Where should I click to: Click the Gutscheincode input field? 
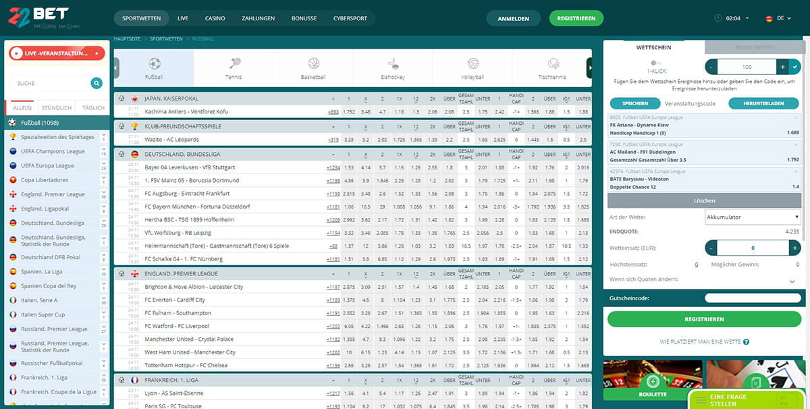[x=753, y=298]
